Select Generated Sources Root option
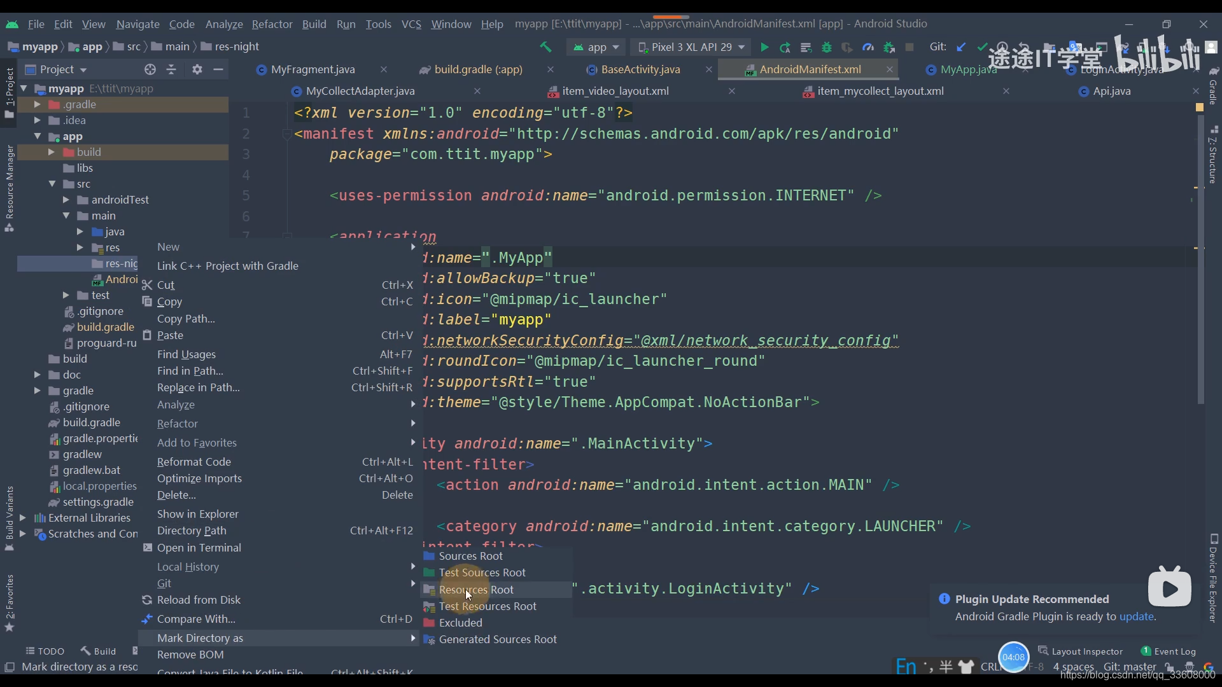Screen dimensions: 1222x687 click(x=496, y=639)
